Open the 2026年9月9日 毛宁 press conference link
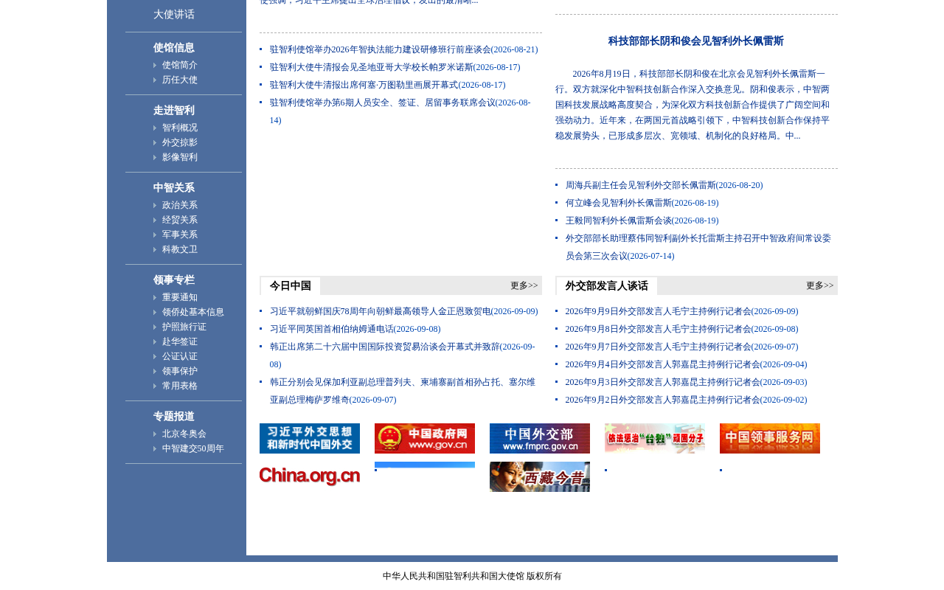 point(681,311)
